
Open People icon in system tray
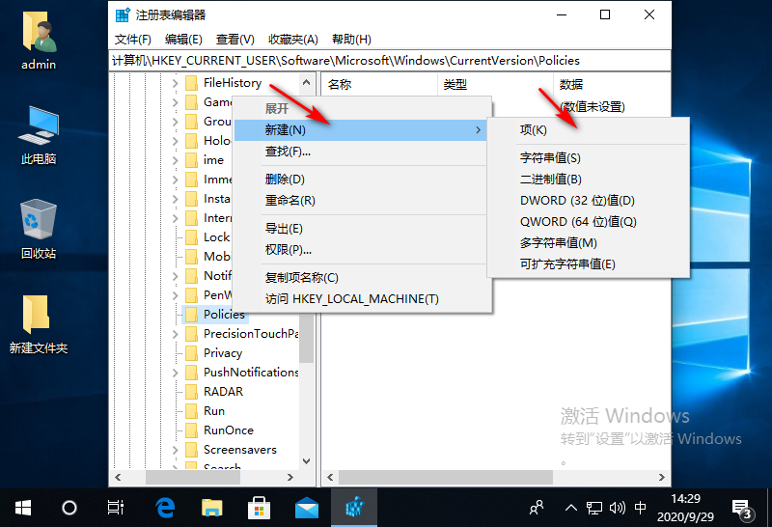click(x=537, y=508)
